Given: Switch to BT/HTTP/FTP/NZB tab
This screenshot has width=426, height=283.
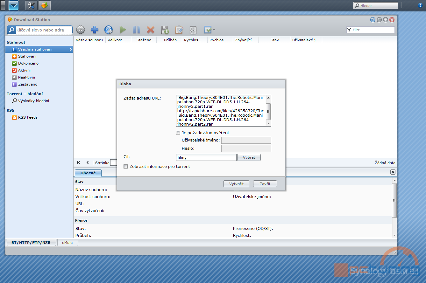Looking at the screenshot, I should [31, 243].
